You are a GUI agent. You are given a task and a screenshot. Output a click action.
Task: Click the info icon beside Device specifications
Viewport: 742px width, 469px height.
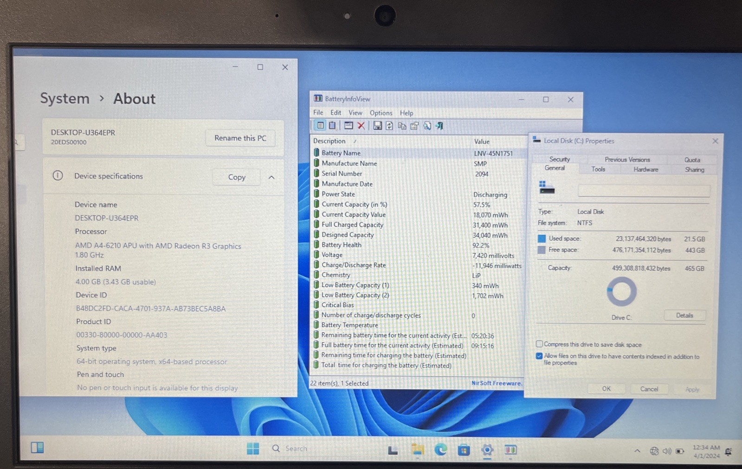point(58,175)
